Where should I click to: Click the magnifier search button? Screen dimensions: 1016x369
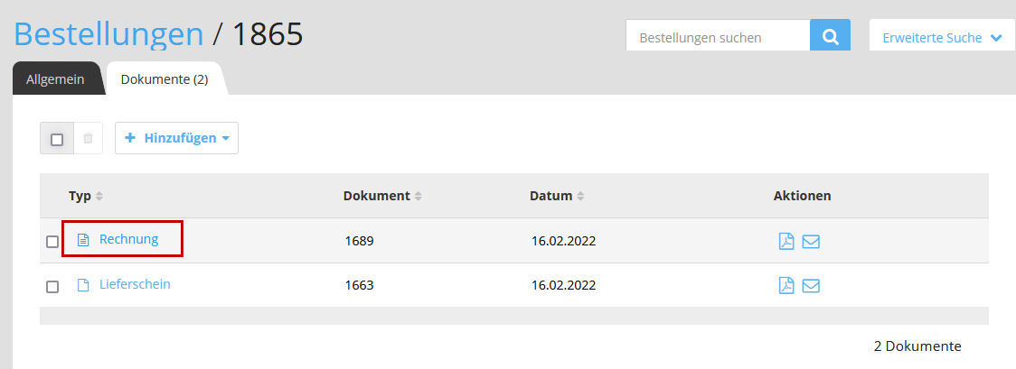click(830, 37)
